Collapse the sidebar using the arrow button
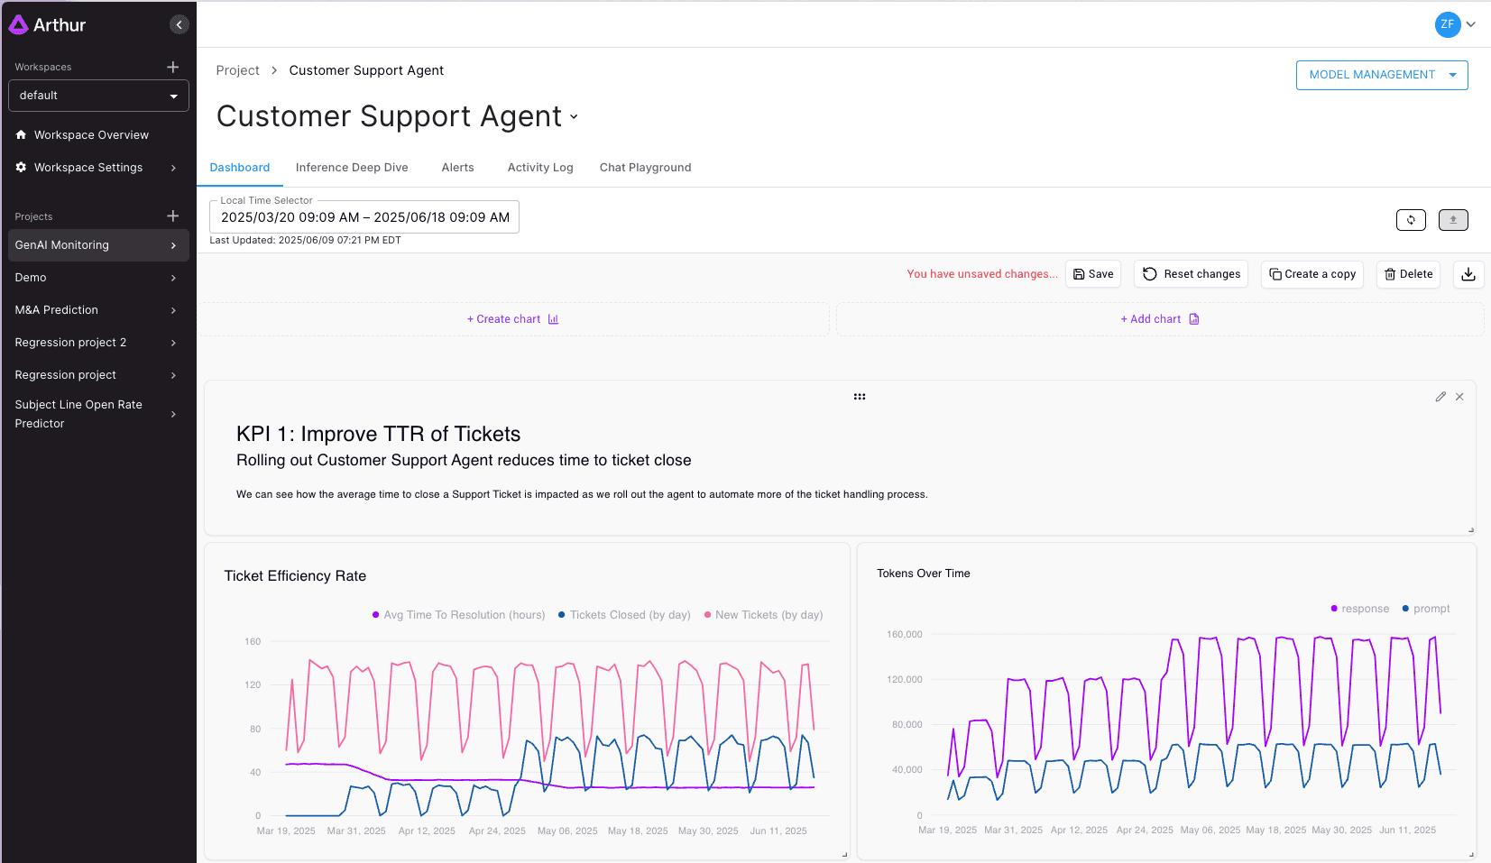Image resolution: width=1491 pixels, height=863 pixels. (x=179, y=23)
